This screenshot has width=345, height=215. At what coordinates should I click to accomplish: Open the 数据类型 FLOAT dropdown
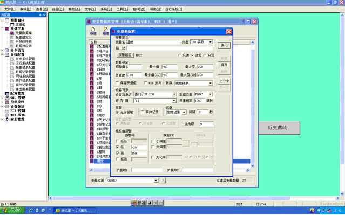211,94
